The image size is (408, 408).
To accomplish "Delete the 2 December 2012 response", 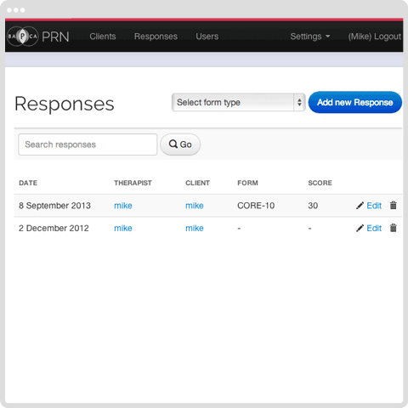I will tap(393, 228).
